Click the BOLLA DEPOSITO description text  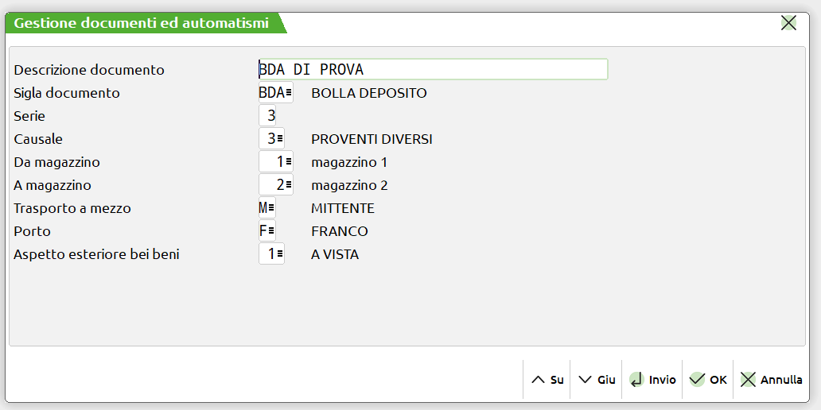tap(369, 93)
